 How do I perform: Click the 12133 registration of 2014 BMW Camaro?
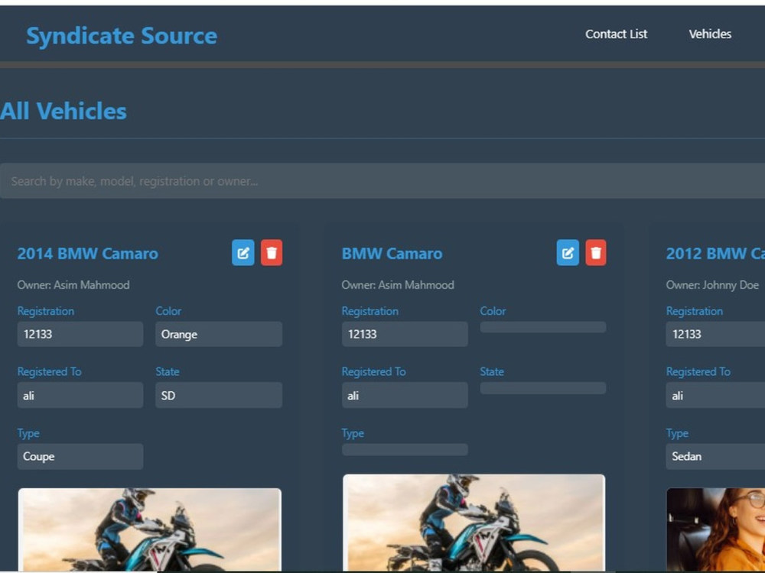80,334
